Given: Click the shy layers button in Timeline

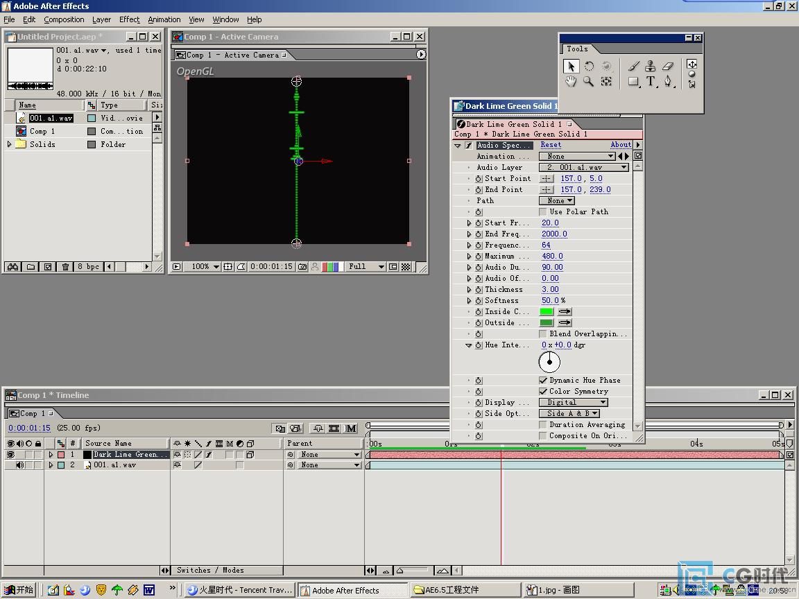Looking at the screenshot, I should pos(318,428).
